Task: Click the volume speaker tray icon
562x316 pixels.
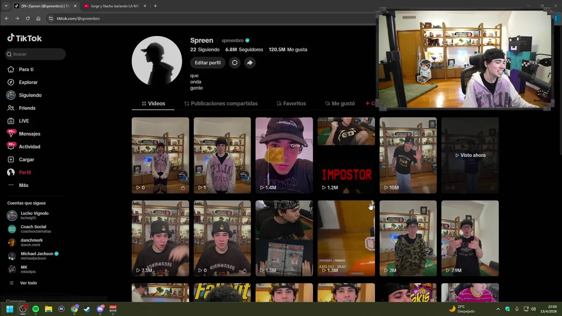Action: point(533,309)
